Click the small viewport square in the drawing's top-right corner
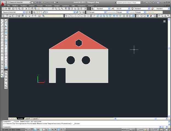 pos(164,21)
